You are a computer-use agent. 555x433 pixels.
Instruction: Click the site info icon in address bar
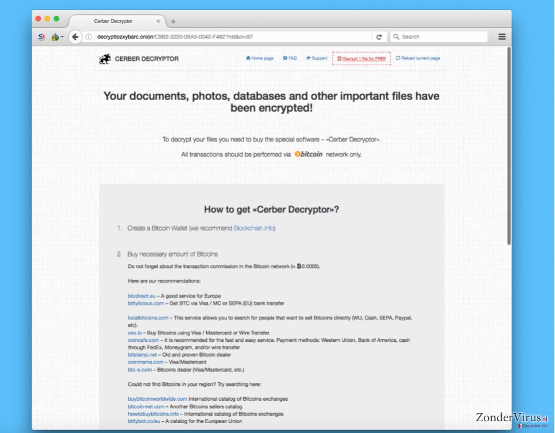tap(89, 37)
